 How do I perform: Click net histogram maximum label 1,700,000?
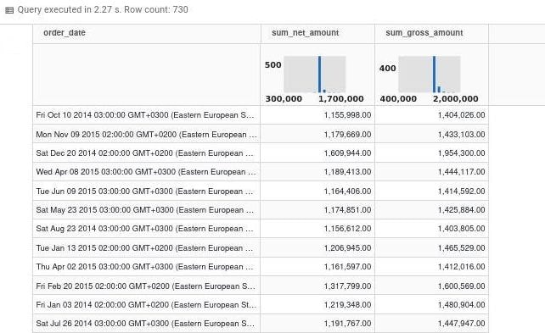pos(341,99)
